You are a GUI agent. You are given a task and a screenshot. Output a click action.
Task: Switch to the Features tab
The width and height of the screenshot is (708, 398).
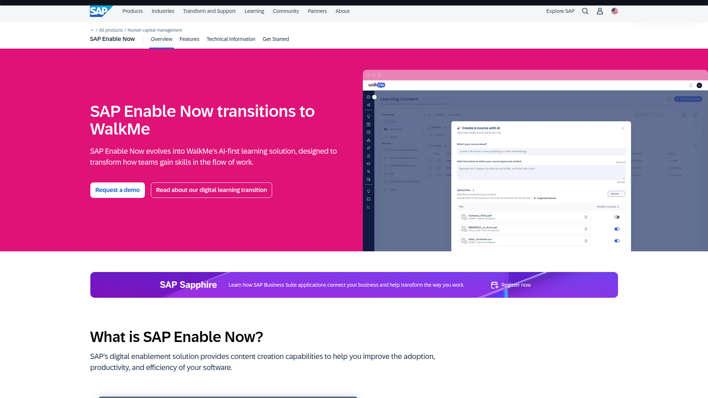[x=189, y=39]
